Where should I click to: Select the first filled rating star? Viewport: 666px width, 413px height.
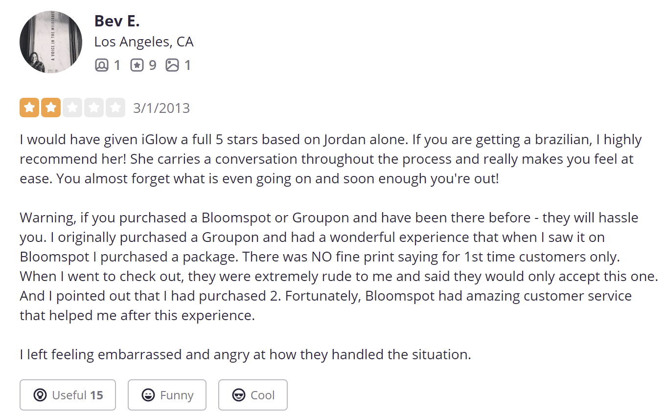(x=29, y=108)
